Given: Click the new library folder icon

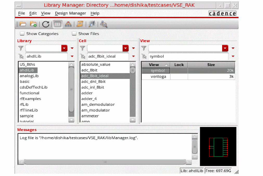Looking at the screenshot, I should [33, 24].
